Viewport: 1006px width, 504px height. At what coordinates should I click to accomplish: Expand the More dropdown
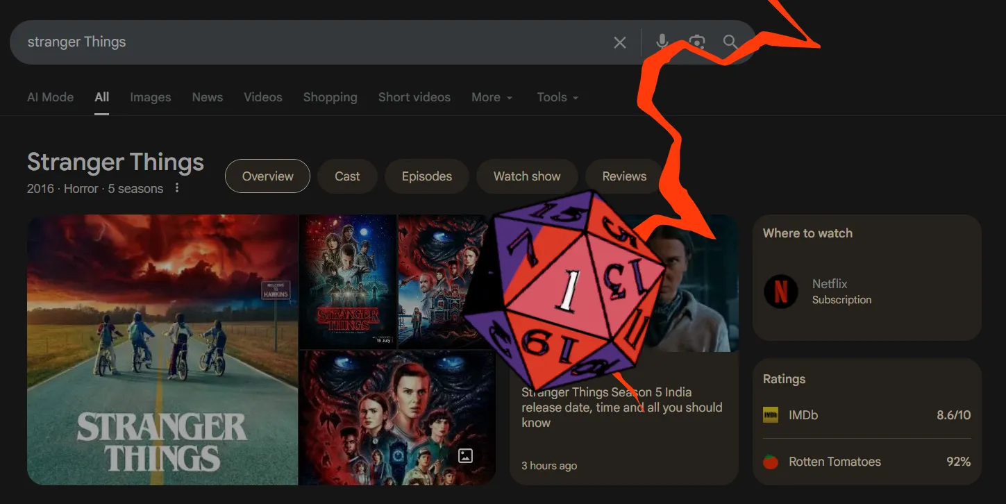click(x=492, y=97)
